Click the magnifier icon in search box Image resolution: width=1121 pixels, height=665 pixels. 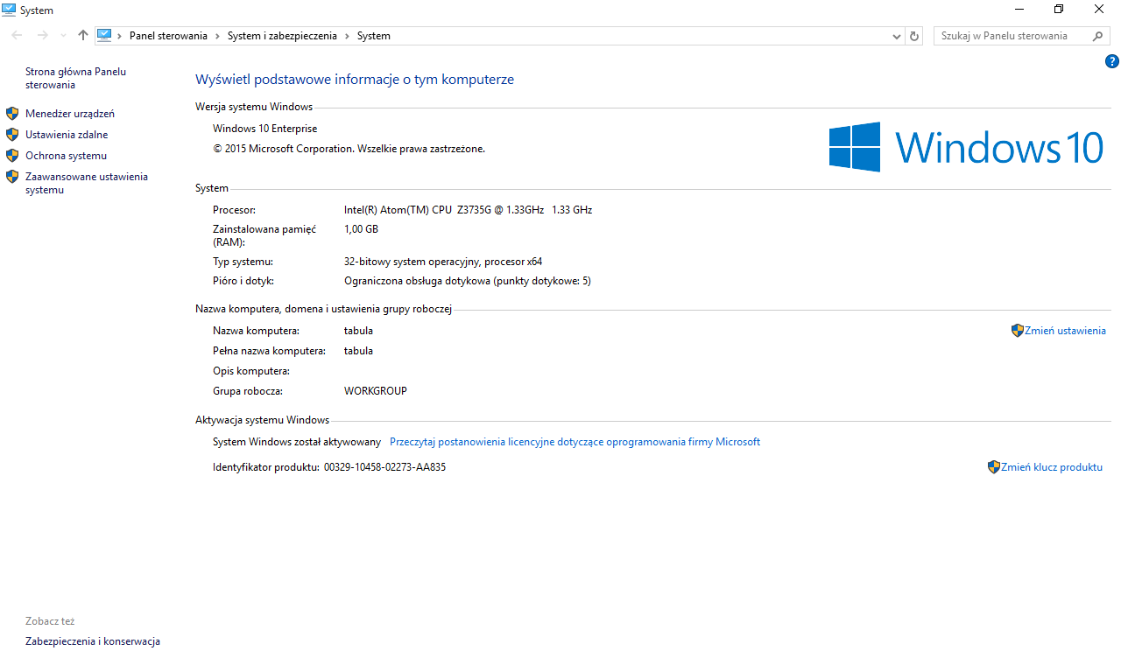coord(1098,36)
